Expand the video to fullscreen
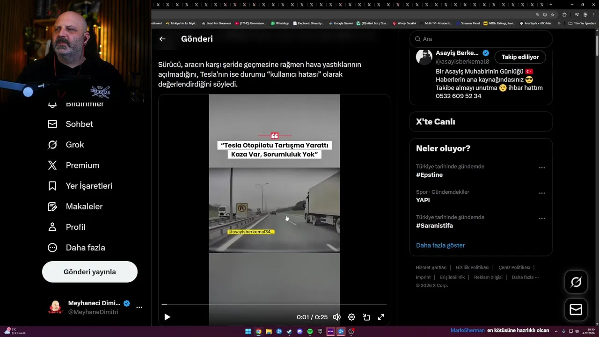 pos(381,317)
